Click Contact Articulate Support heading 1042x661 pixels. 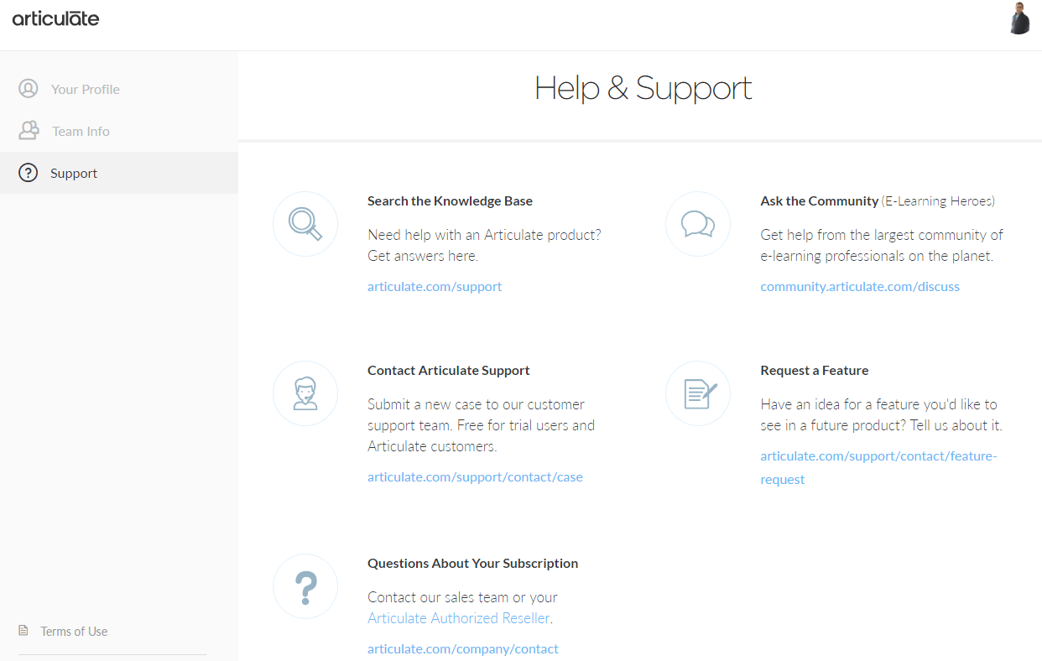[449, 371]
